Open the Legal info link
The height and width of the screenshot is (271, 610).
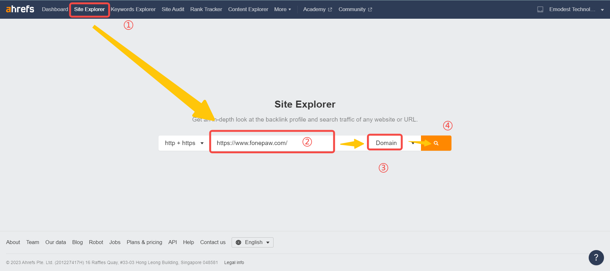(x=234, y=262)
